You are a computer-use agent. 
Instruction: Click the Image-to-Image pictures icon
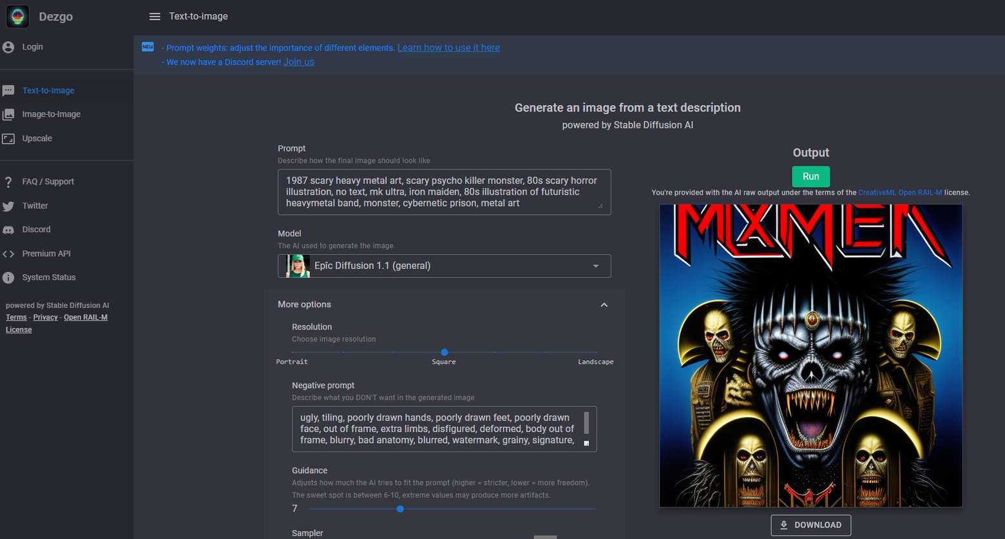(x=8, y=115)
